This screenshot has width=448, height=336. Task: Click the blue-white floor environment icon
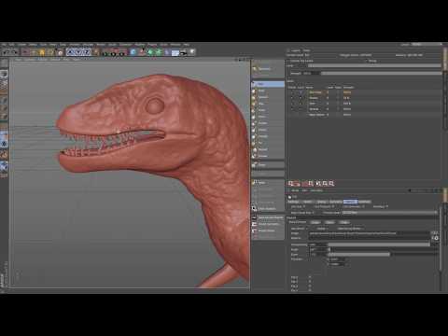pyautogui.click(x=175, y=52)
